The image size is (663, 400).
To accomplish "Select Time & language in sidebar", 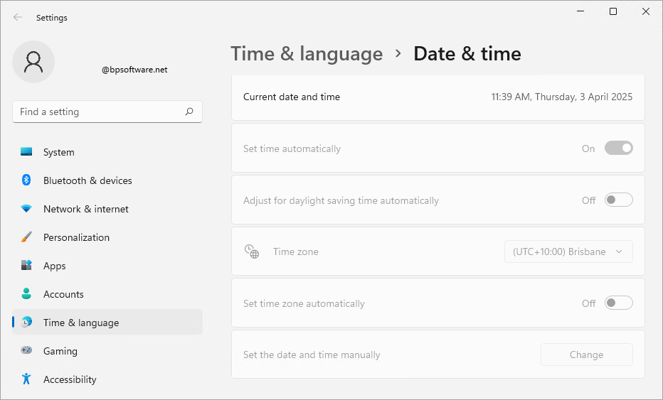I will (107, 323).
